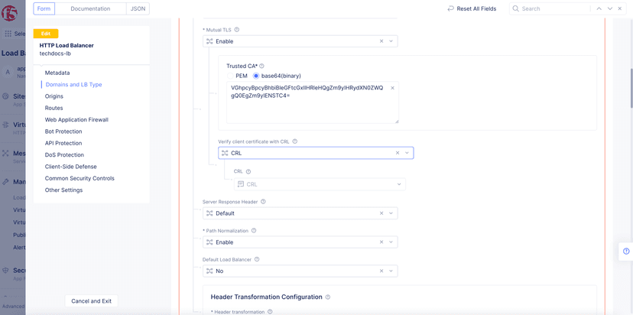Expand the Mutual TLS Enable dropdown
Viewport: 633px width, 315px height.
[391, 41]
